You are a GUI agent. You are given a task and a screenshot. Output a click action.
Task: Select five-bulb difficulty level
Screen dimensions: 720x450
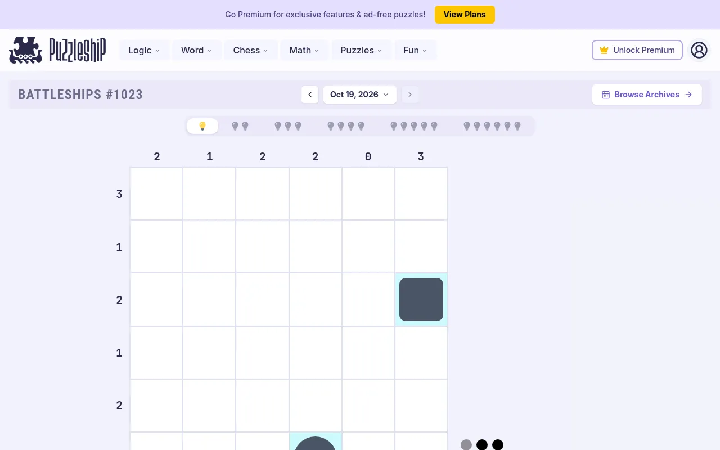(414, 126)
